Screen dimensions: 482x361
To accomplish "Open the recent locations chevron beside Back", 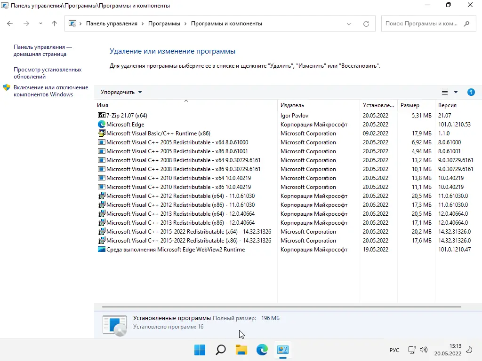I will coord(40,23).
